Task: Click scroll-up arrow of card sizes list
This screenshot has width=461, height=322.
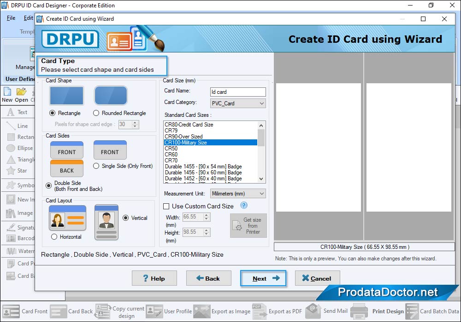Action: tap(261, 126)
